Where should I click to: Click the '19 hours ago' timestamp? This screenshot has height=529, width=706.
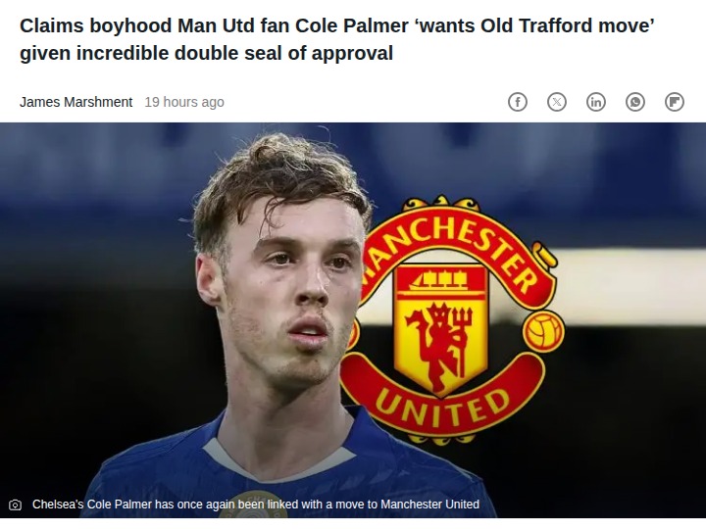tap(184, 102)
